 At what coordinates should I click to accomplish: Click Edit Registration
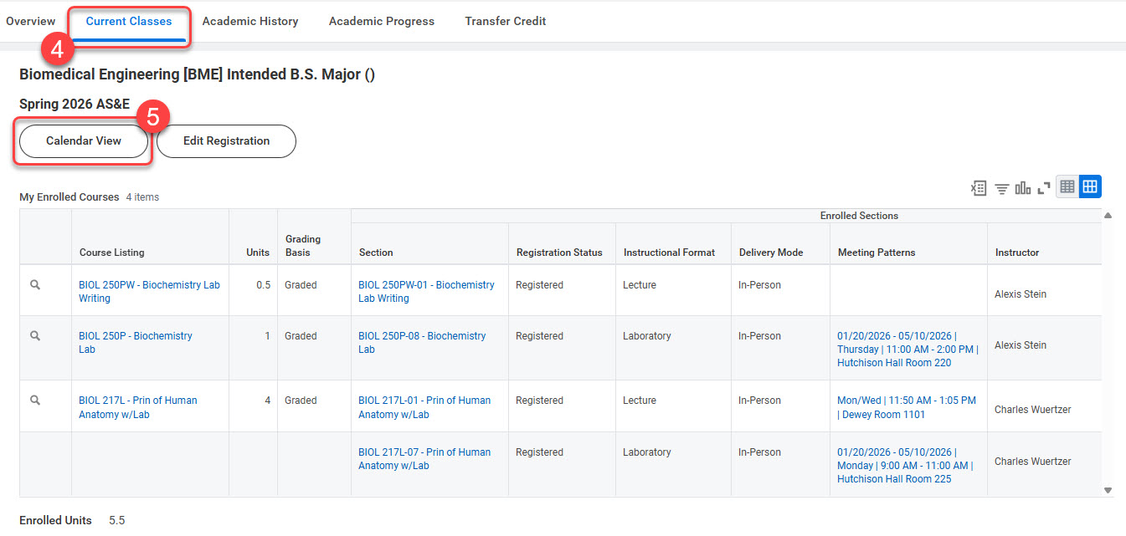[x=225, y=140]
